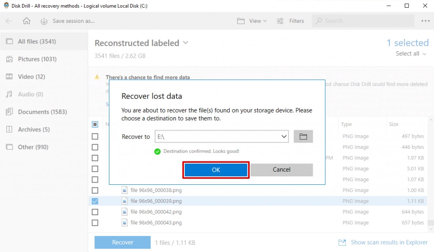Click the View folder icon
434x252 pixels.
(241, 21)
